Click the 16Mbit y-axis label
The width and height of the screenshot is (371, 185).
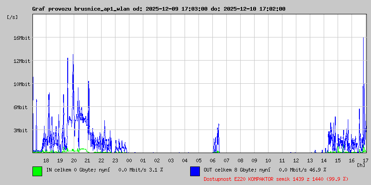21,38
